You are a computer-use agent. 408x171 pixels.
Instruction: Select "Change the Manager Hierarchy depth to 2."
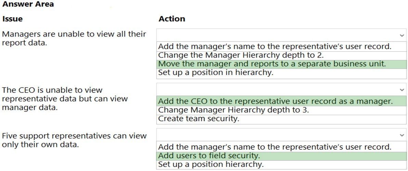click(241, 55)
